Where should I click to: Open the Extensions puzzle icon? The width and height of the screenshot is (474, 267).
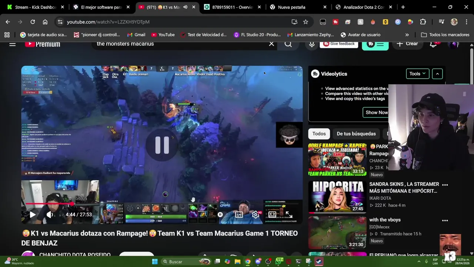423,22
